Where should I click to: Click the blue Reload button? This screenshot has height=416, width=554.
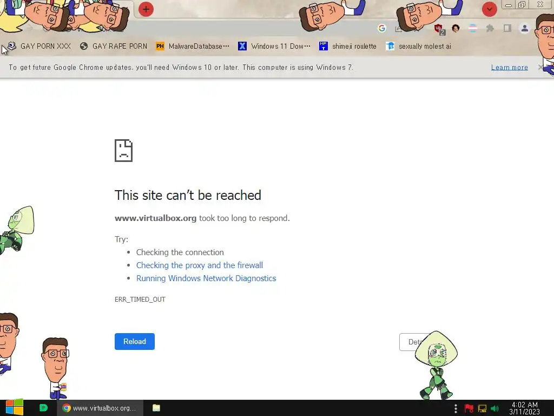click(135, 341)
